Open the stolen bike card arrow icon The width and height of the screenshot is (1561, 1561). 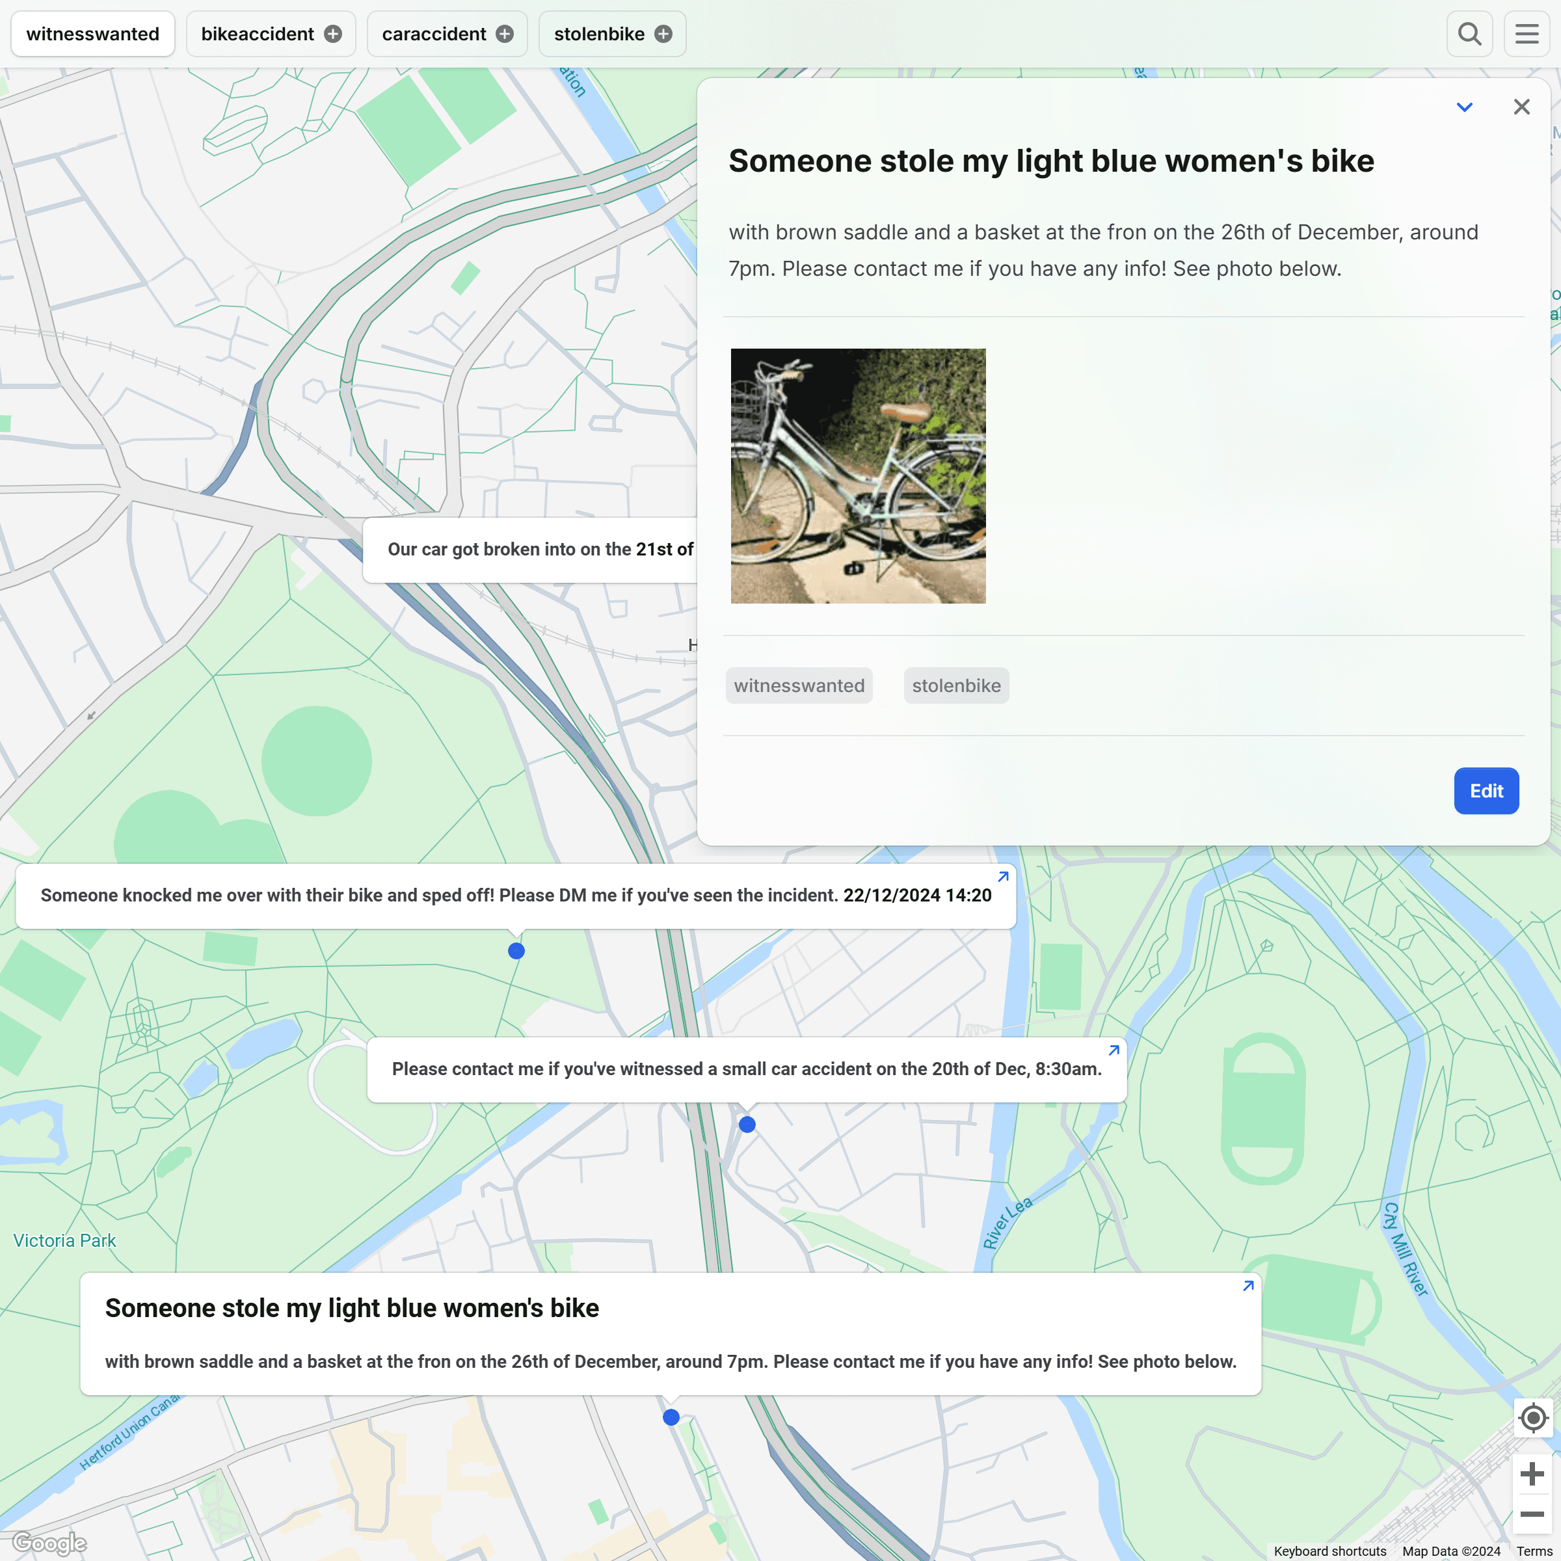(x=1247, y=1285)
